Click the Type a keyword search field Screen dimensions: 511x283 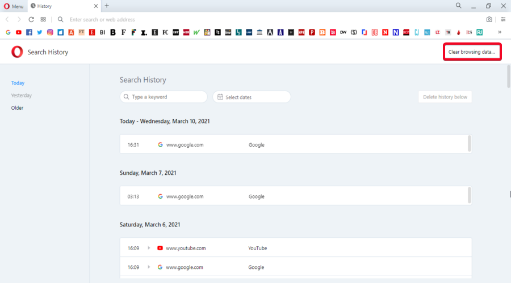coord(164,97)
